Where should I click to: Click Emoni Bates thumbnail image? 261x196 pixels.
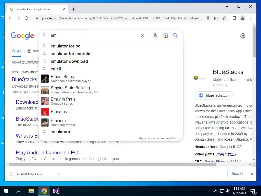pyautogui.click(x=45, y=79)
